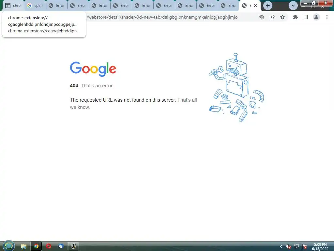The height and width of the screenshot is (251, 334).
Task: Open the blue taskbar app beside Opera
Action: point(61,246)
